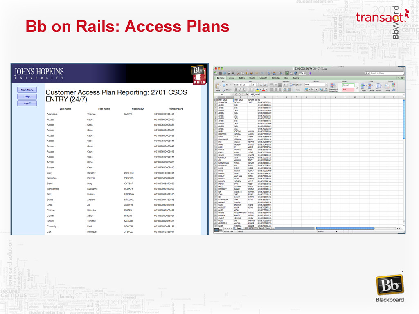
Task: Switch to Normal View icon in status bar
Action: click(x=216, y=230)
